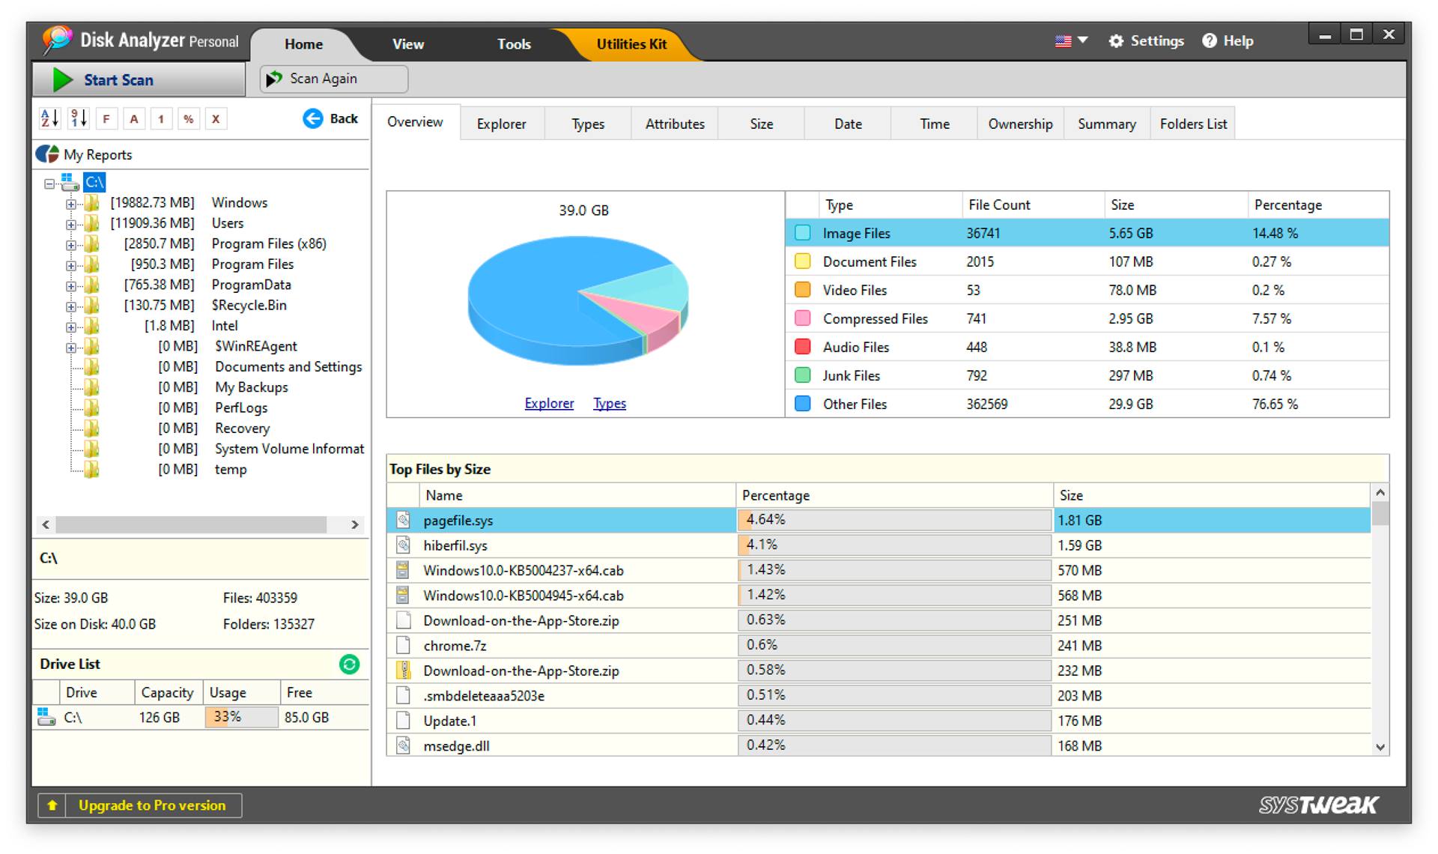Click the sort A-Z icon
This screenshot has width=1438, height=854.
[49, 118]
